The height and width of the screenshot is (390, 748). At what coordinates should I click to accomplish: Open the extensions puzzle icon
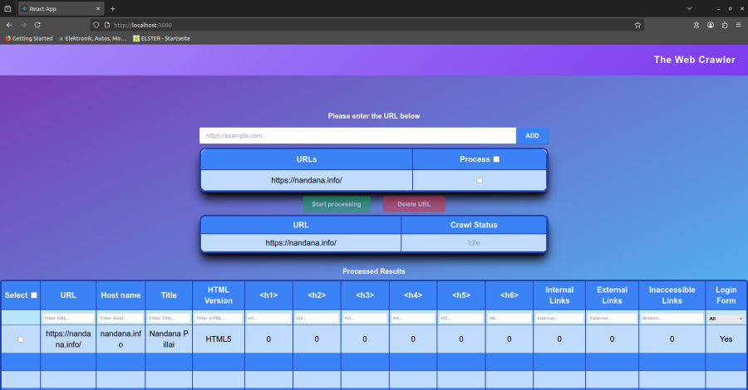coord(725,25)
